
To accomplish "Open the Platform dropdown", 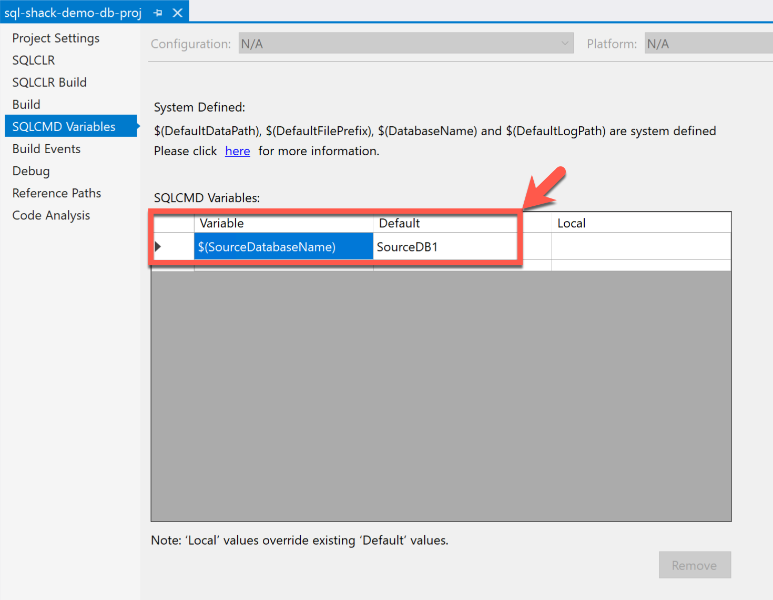I will coord(708,44).
